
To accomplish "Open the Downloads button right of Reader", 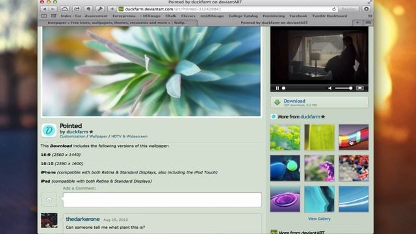I will [366, 9].
